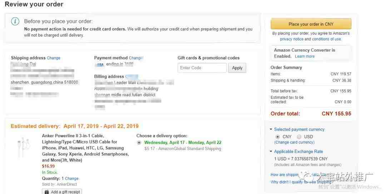Click the gift icon on gift receipt button
Viewport: 386px width, 194px height.
(46, 192)
